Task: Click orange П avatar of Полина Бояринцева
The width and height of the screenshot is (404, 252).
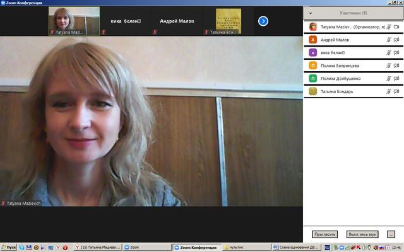Action: pos(313,66)
